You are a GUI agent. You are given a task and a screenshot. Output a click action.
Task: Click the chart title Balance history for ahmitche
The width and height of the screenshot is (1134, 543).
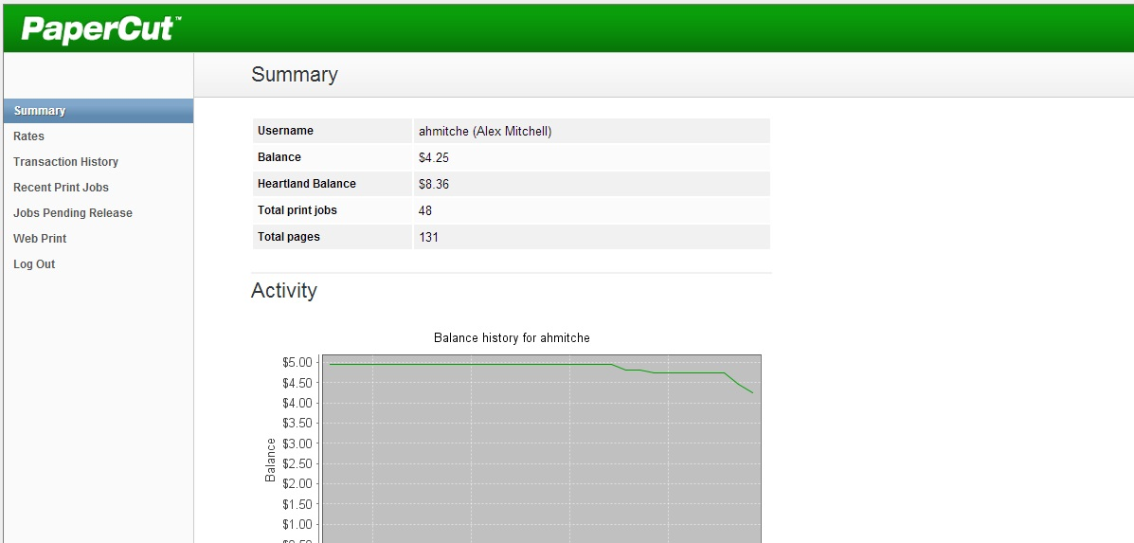click(512, 338)
